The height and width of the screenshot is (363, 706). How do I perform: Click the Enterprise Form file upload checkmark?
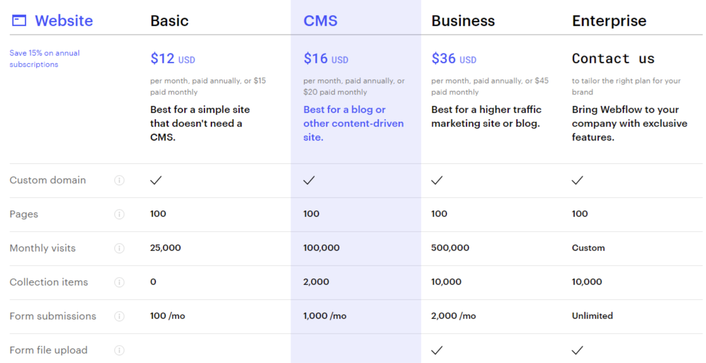[577, 350]
